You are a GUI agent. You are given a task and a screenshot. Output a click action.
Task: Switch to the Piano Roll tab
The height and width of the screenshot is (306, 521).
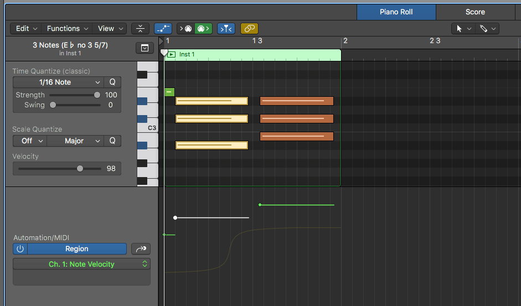coord(396,12)
